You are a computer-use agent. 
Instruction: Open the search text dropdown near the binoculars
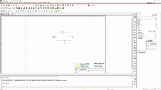point(87,5)
